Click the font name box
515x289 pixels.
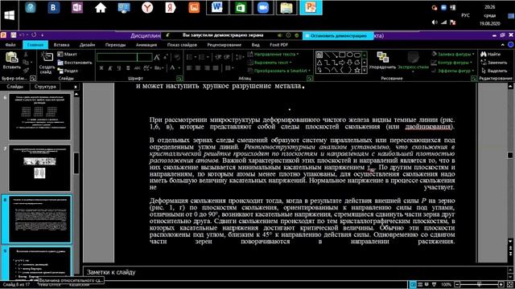click(x=117, y=57)
